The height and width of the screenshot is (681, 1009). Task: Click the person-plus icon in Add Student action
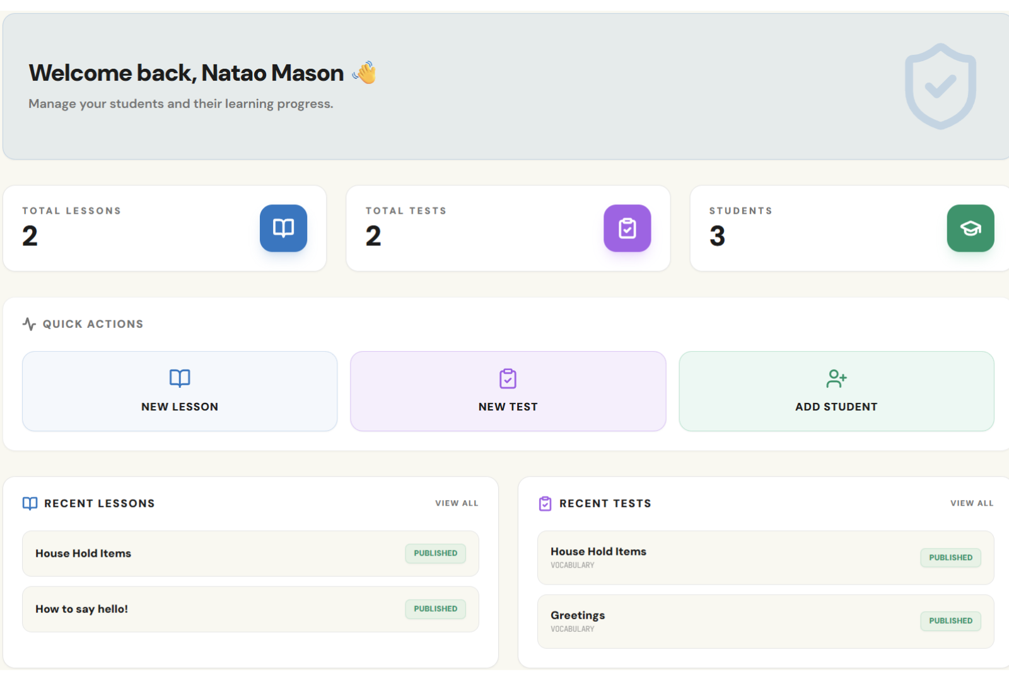pos(836,378)
